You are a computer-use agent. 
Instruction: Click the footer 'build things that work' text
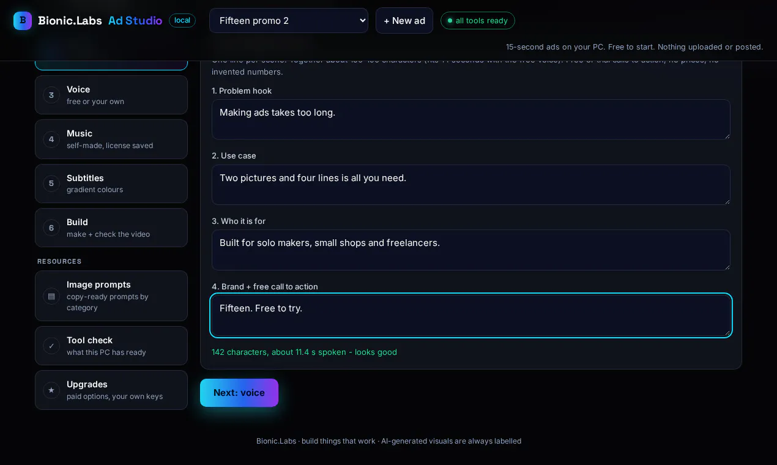(x=338, y=441)
